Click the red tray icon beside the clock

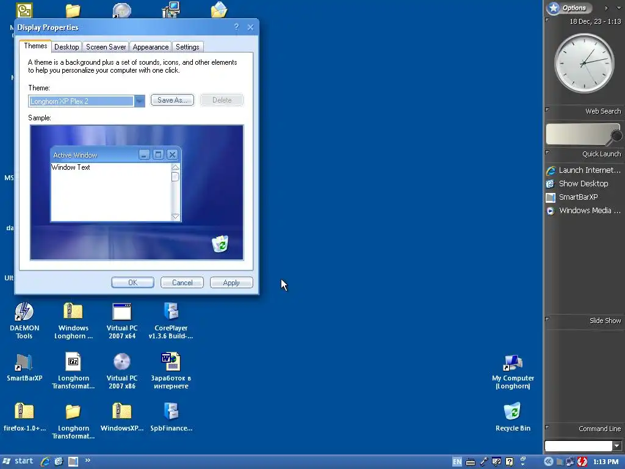pos(582,462)
